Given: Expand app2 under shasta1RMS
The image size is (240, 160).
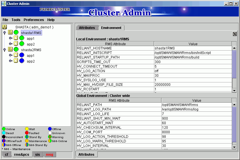Looking at the screenshot, I should [11, 44].
